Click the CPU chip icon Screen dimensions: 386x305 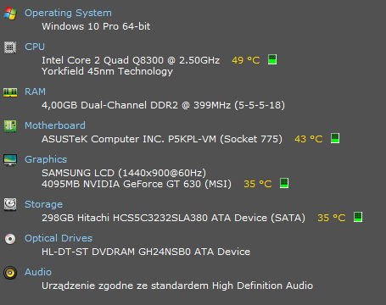pyautogui.click(x=10, y=47)
